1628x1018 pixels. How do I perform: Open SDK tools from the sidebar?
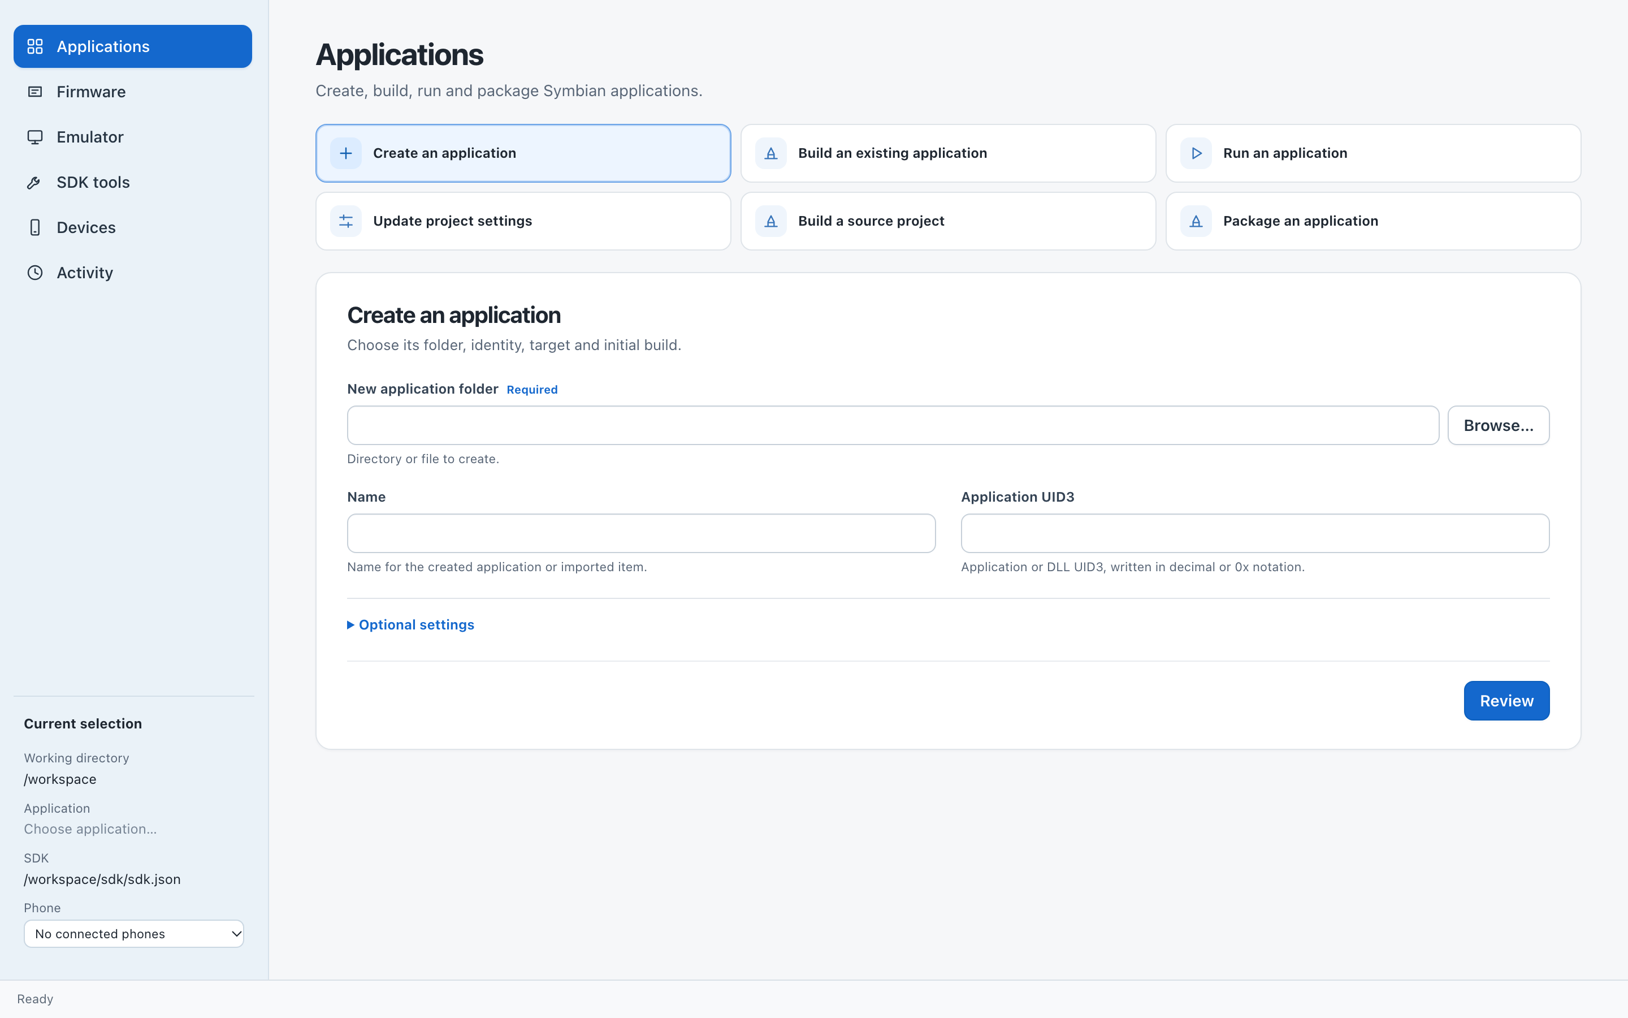(132, 183)
